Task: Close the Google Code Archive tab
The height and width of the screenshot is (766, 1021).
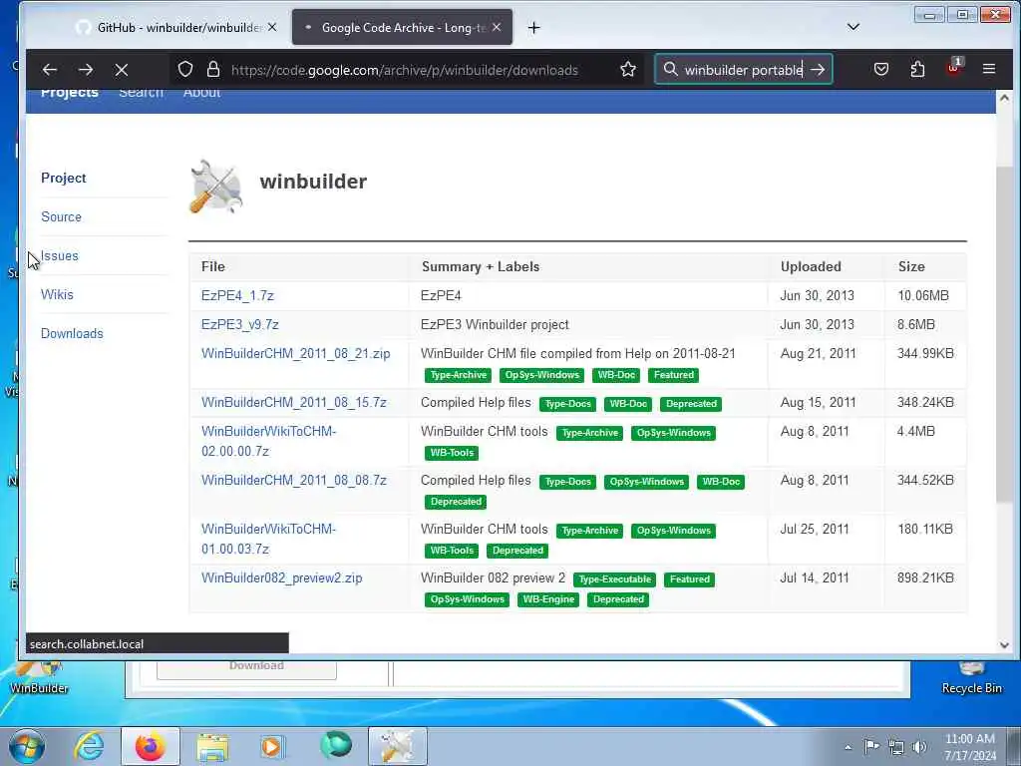Action: pyautogui.click(x=497, y=27)
